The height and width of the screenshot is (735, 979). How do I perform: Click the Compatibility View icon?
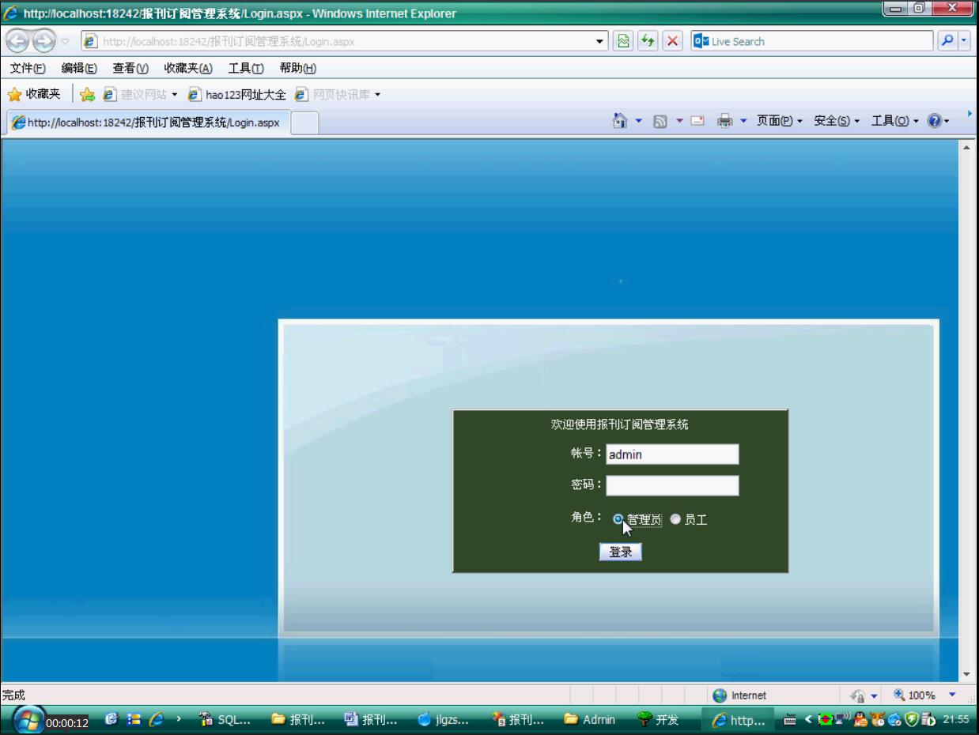pos(625,42)
